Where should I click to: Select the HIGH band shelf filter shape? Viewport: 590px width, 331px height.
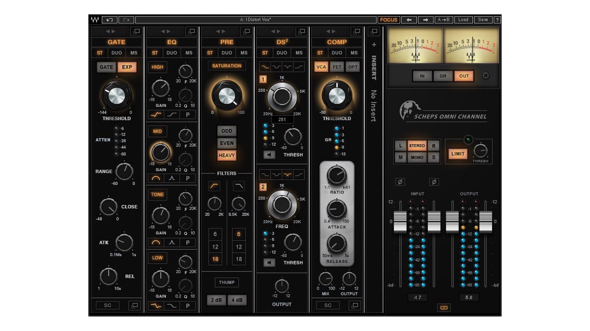coord(172,115)
